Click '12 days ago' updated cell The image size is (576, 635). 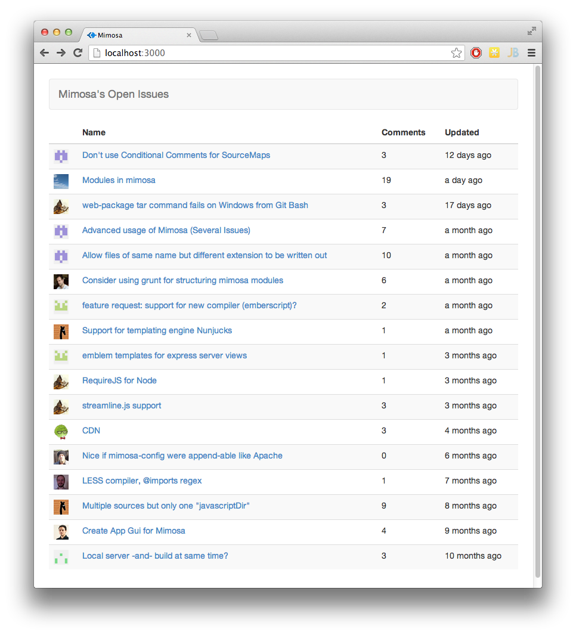click(x=468, y=155)
